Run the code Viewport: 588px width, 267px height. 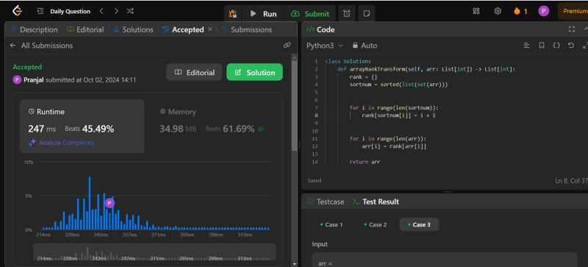[x=264, y=14]
